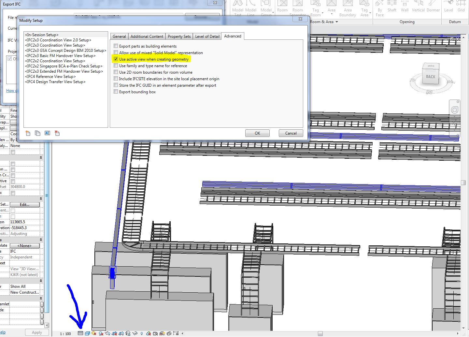Lock the 3D view orientation
Viewport: 469px width, 337px height.
[x=127, y=333]
